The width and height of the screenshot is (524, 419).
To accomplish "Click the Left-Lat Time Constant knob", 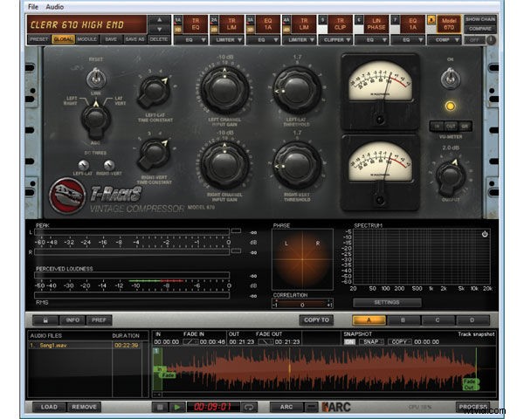I will (154, 92).
